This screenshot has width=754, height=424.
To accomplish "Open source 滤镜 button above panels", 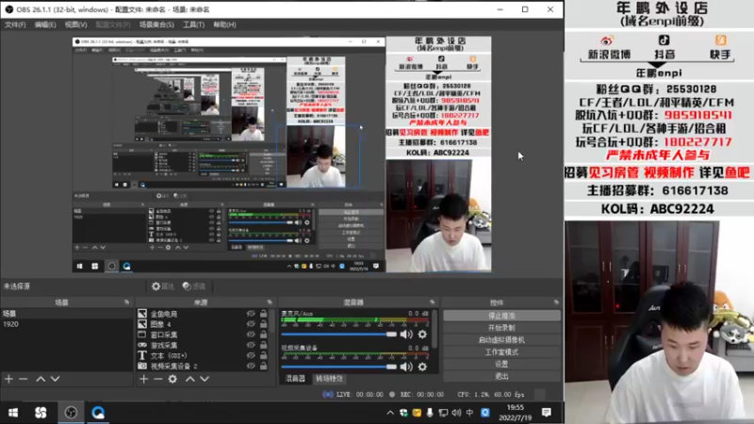I will [x=194, y=286].
